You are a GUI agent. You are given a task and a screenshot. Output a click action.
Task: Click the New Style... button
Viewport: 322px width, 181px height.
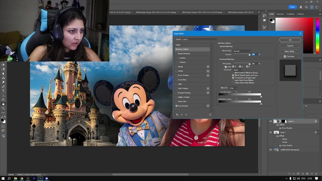(x=290, y=51)
